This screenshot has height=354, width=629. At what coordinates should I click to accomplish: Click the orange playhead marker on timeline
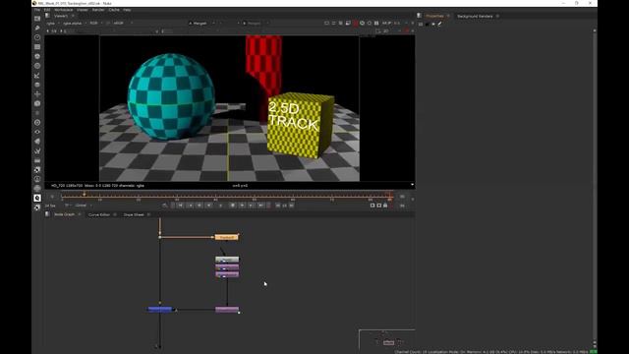point(85,195)
